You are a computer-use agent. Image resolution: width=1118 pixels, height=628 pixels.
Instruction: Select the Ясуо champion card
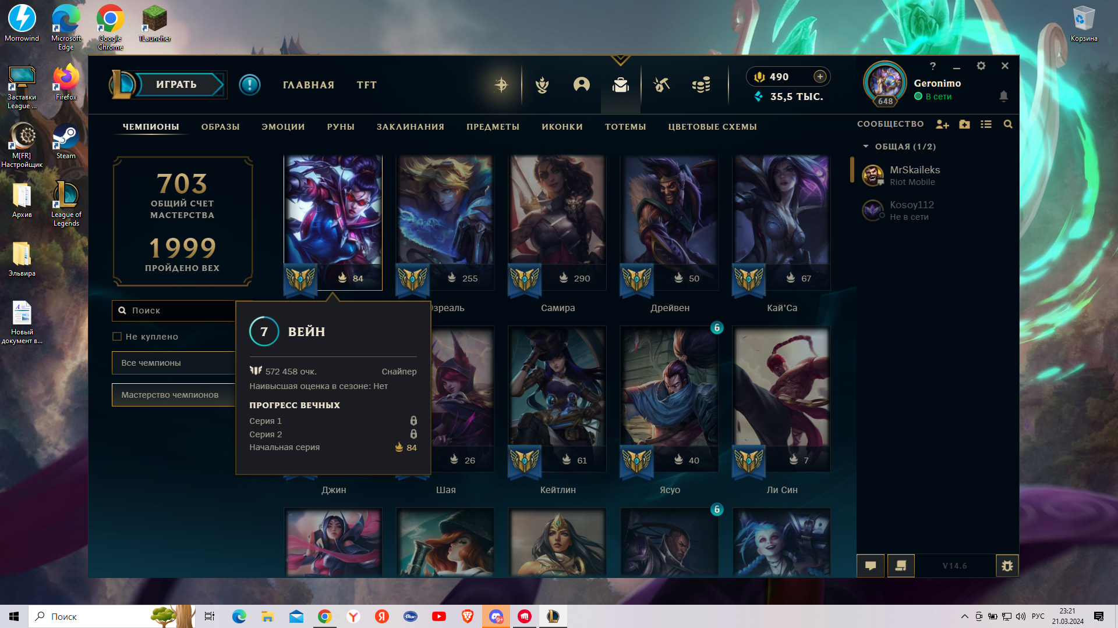(x=670, y=399)
